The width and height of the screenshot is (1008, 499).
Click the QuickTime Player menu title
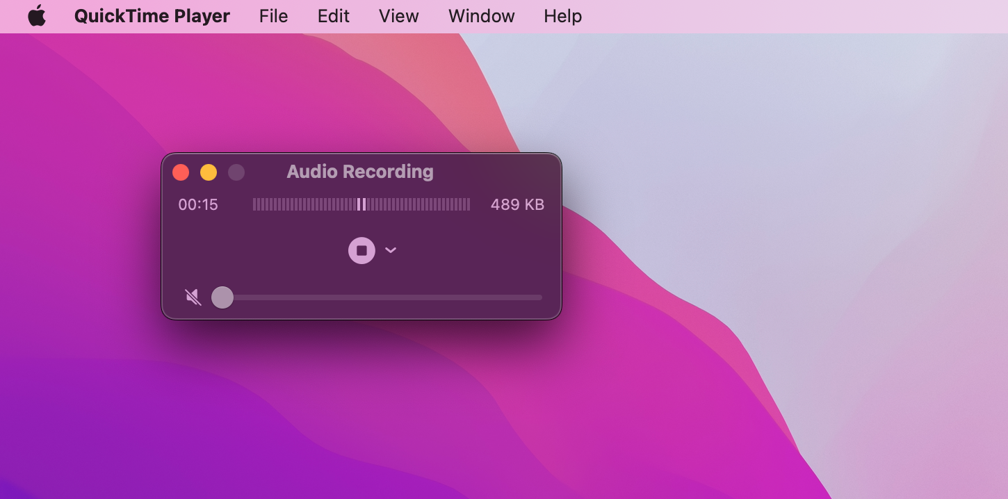click(x=152, y=15)
